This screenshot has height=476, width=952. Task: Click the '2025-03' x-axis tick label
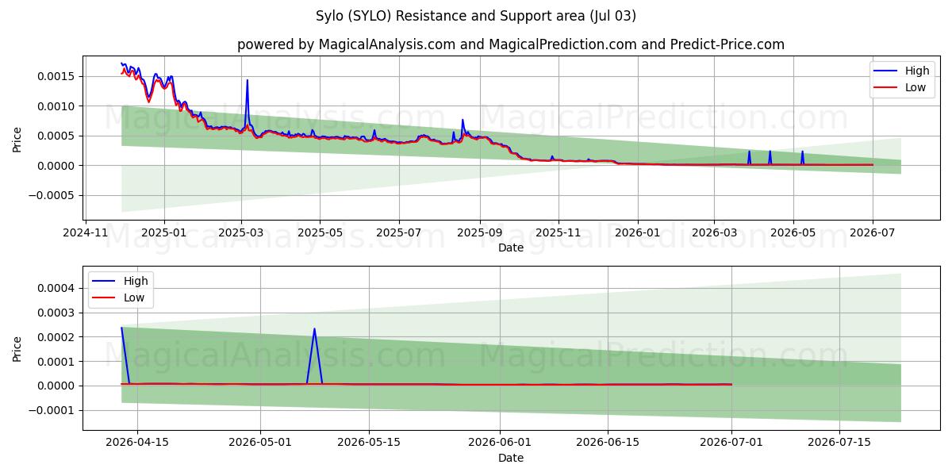tap(241, 232)
